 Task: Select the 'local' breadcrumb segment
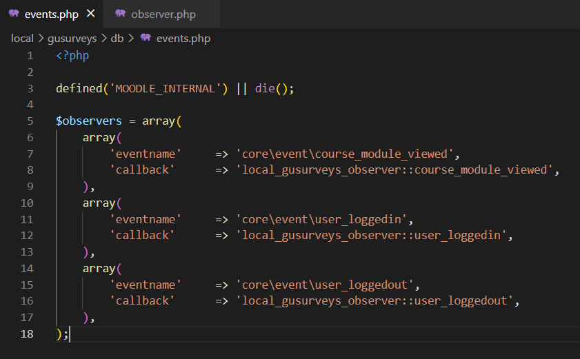(x=22, y=39)
